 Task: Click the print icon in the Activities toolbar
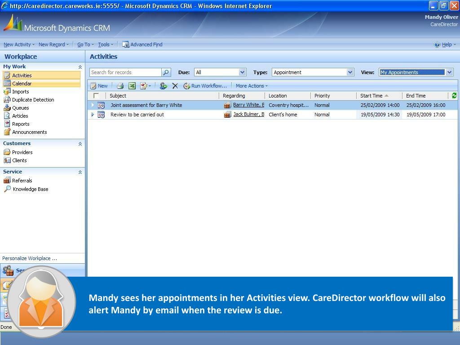(x=120, y=86)
